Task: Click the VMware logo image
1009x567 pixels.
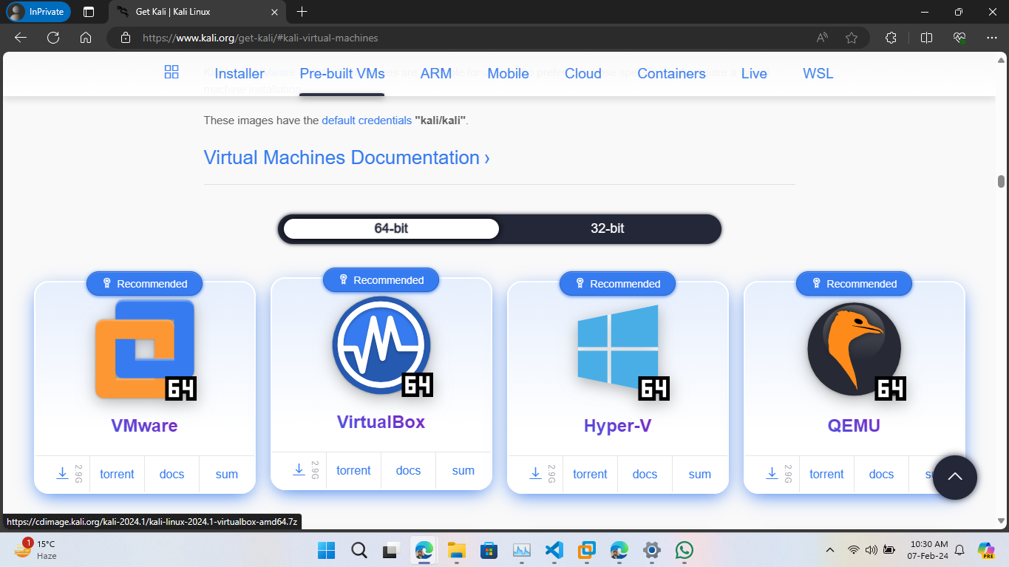Action: pos(145,349)
